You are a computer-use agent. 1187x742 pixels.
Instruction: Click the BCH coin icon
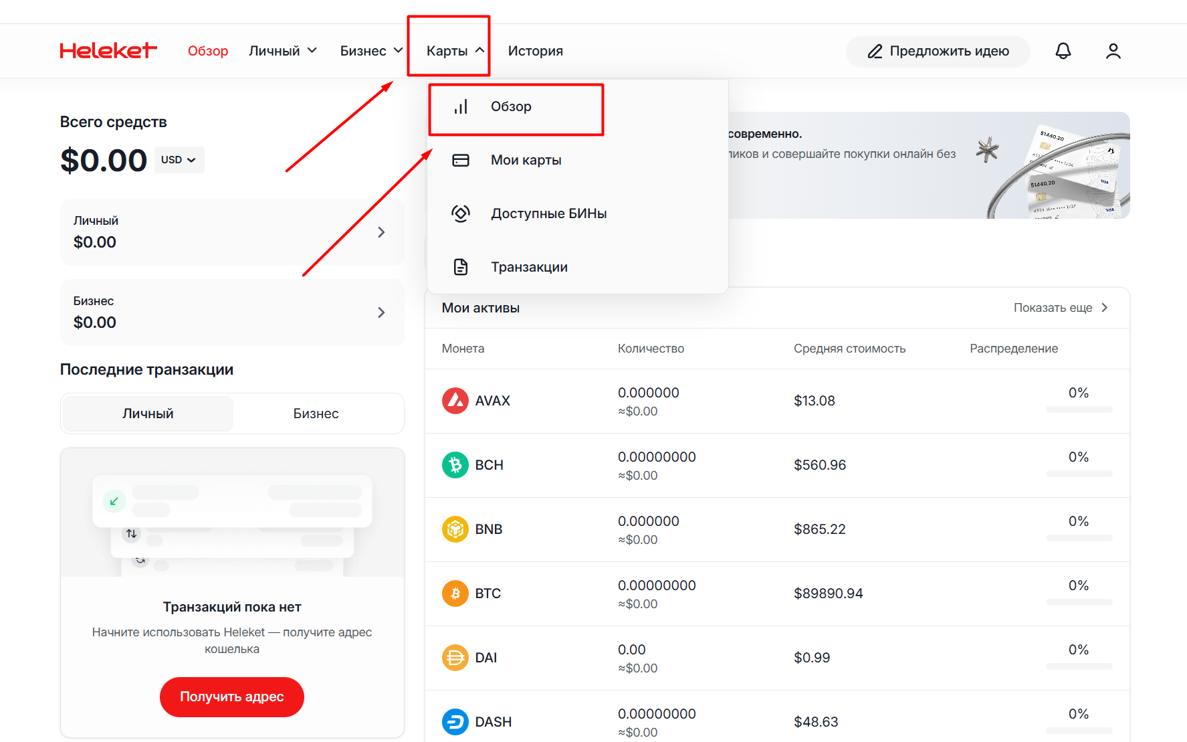tap(455, 465)
